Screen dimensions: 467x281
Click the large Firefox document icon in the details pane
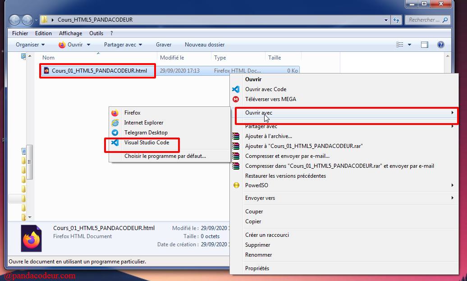pyautogui.click(x=31, y=239)
